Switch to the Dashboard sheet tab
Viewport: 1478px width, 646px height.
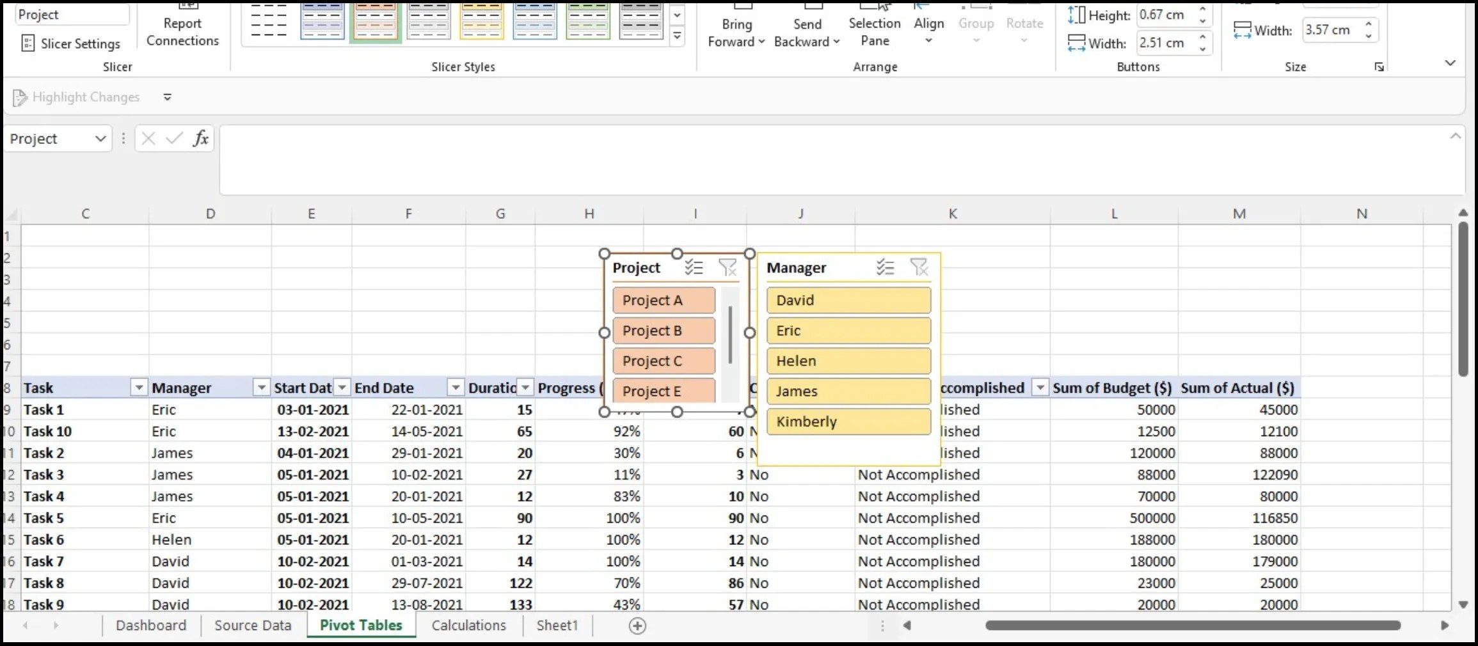point(150,626)
